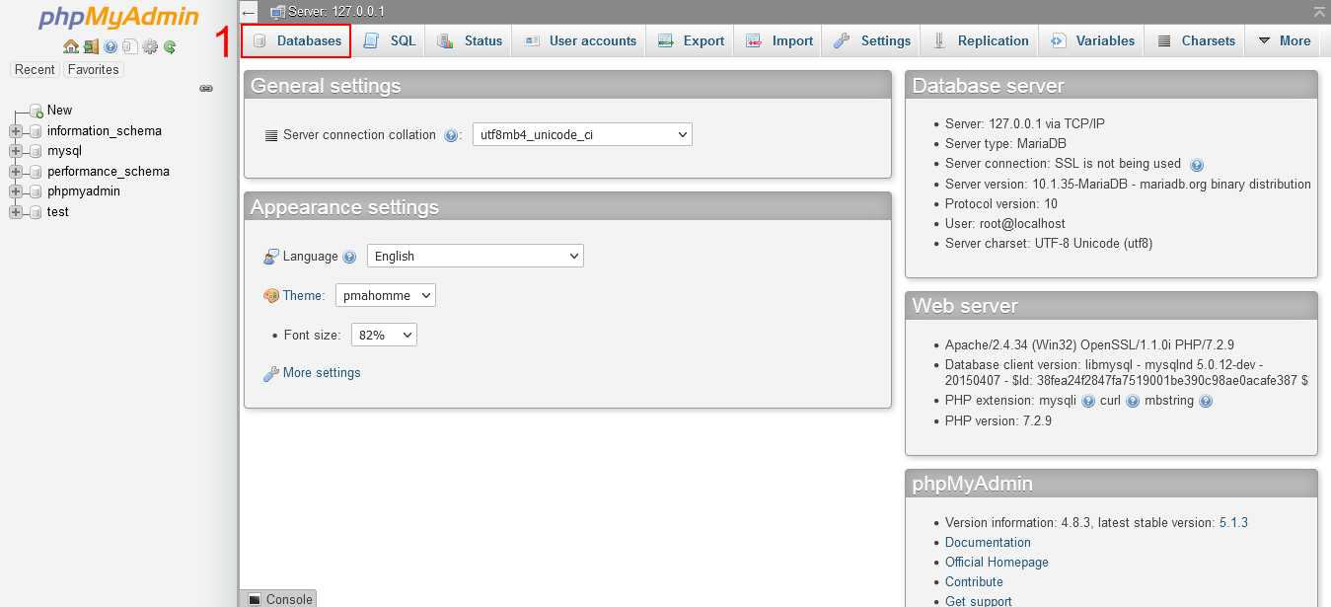This screenshot has height=607, width=1331.
Task: Go to the phpMyAdmin Home icon
Action: pos(71,46)
